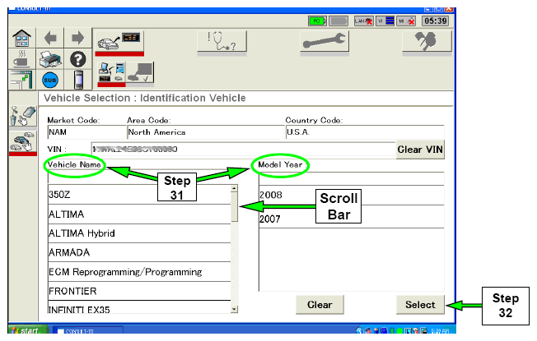
Task: Open help with the question mark icon
Action: pyautogui.click(x=77, y=60)
